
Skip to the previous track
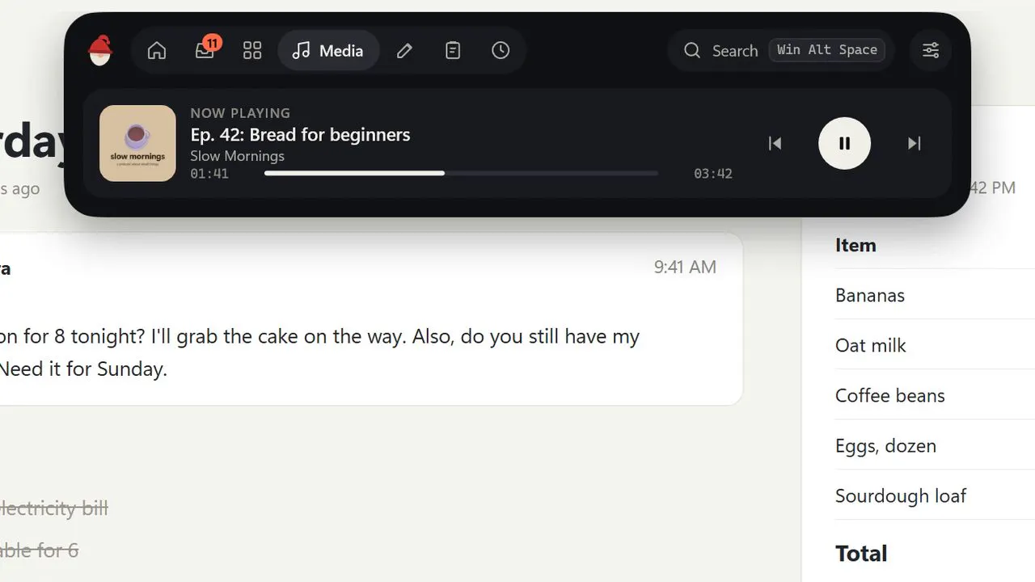[775, 144]
